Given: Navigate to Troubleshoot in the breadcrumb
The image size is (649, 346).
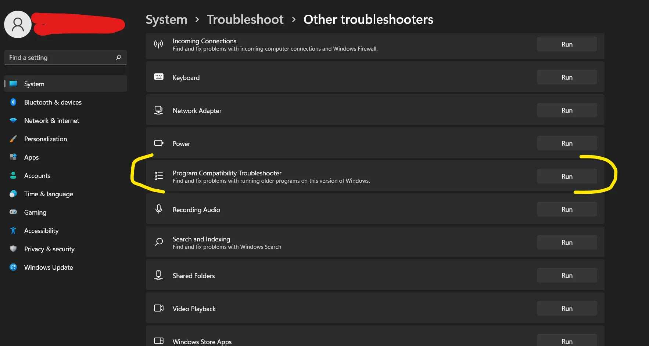Looking at the screenshot, I should [x=245, y=19].
